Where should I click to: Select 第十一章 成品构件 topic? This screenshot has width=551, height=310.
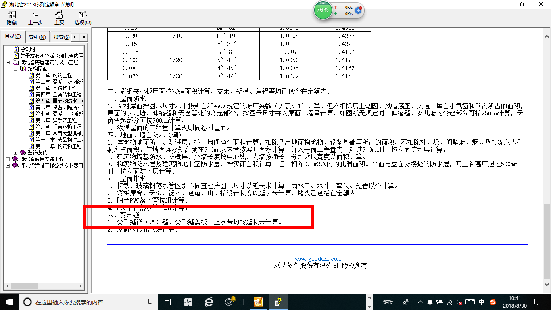click(59, 140)
